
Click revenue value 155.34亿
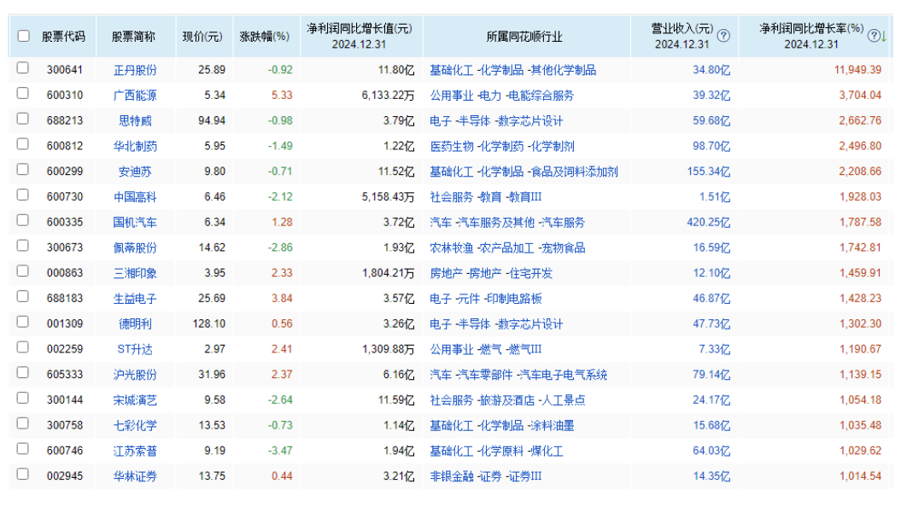(x=709, y=172)
